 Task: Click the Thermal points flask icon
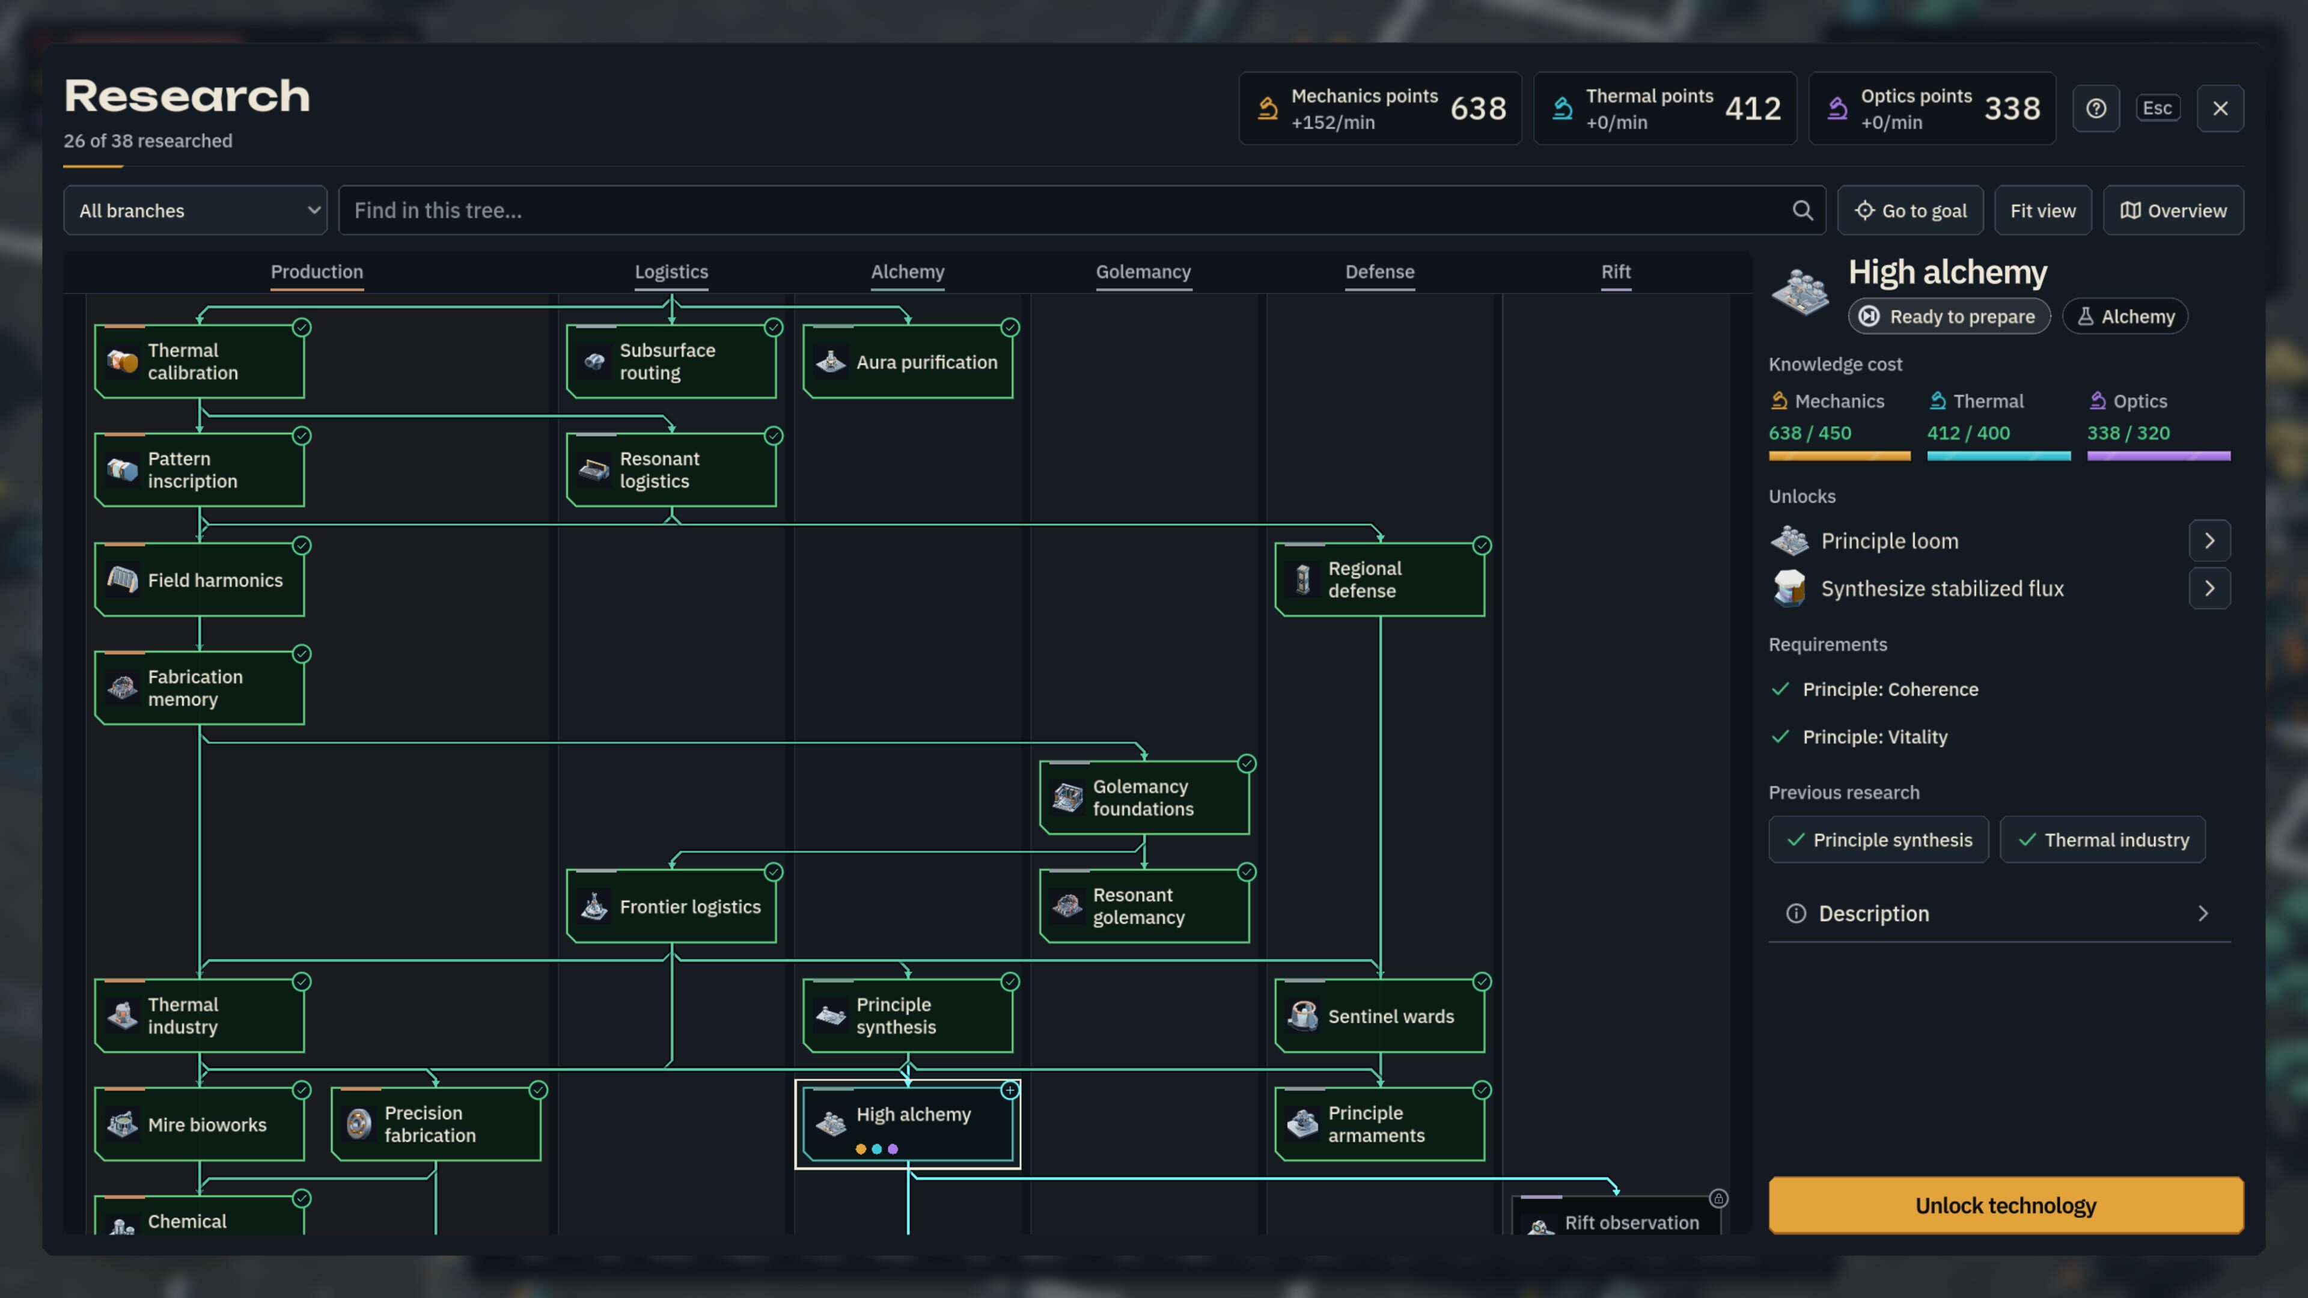[1563, 108]
